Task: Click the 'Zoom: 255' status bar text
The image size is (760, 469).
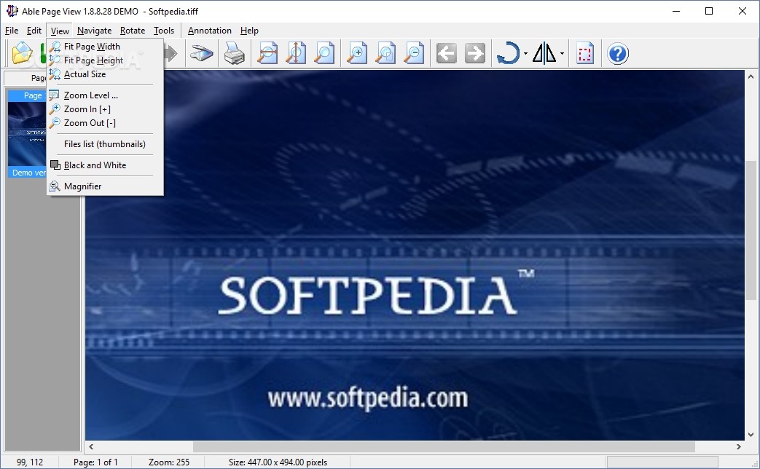Action: [168, 462]
